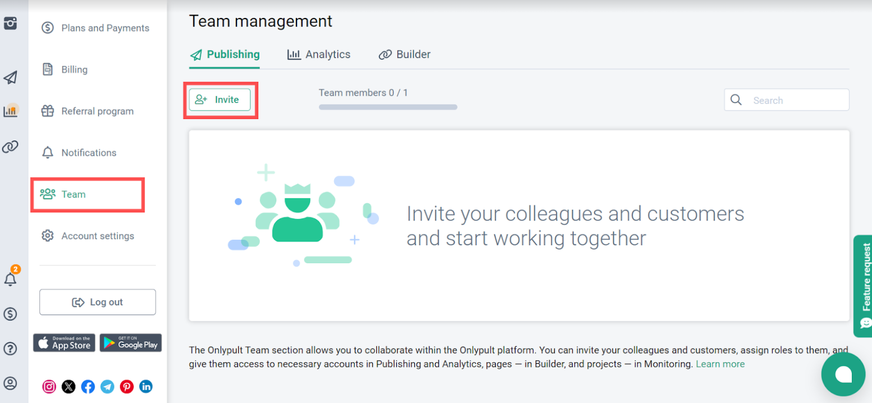Go to Account settings
Viewport: 872px width, 403px height.
[x=98, y=236]
